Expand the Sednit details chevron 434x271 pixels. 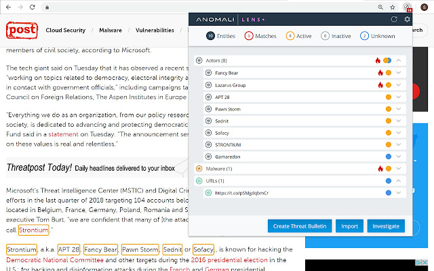pos(399,121)
